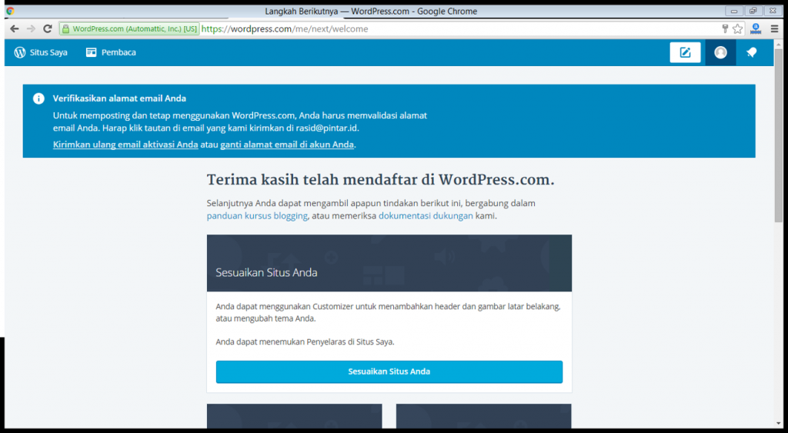
Task: Restore down the Chrome window
Action: point(753,11)
